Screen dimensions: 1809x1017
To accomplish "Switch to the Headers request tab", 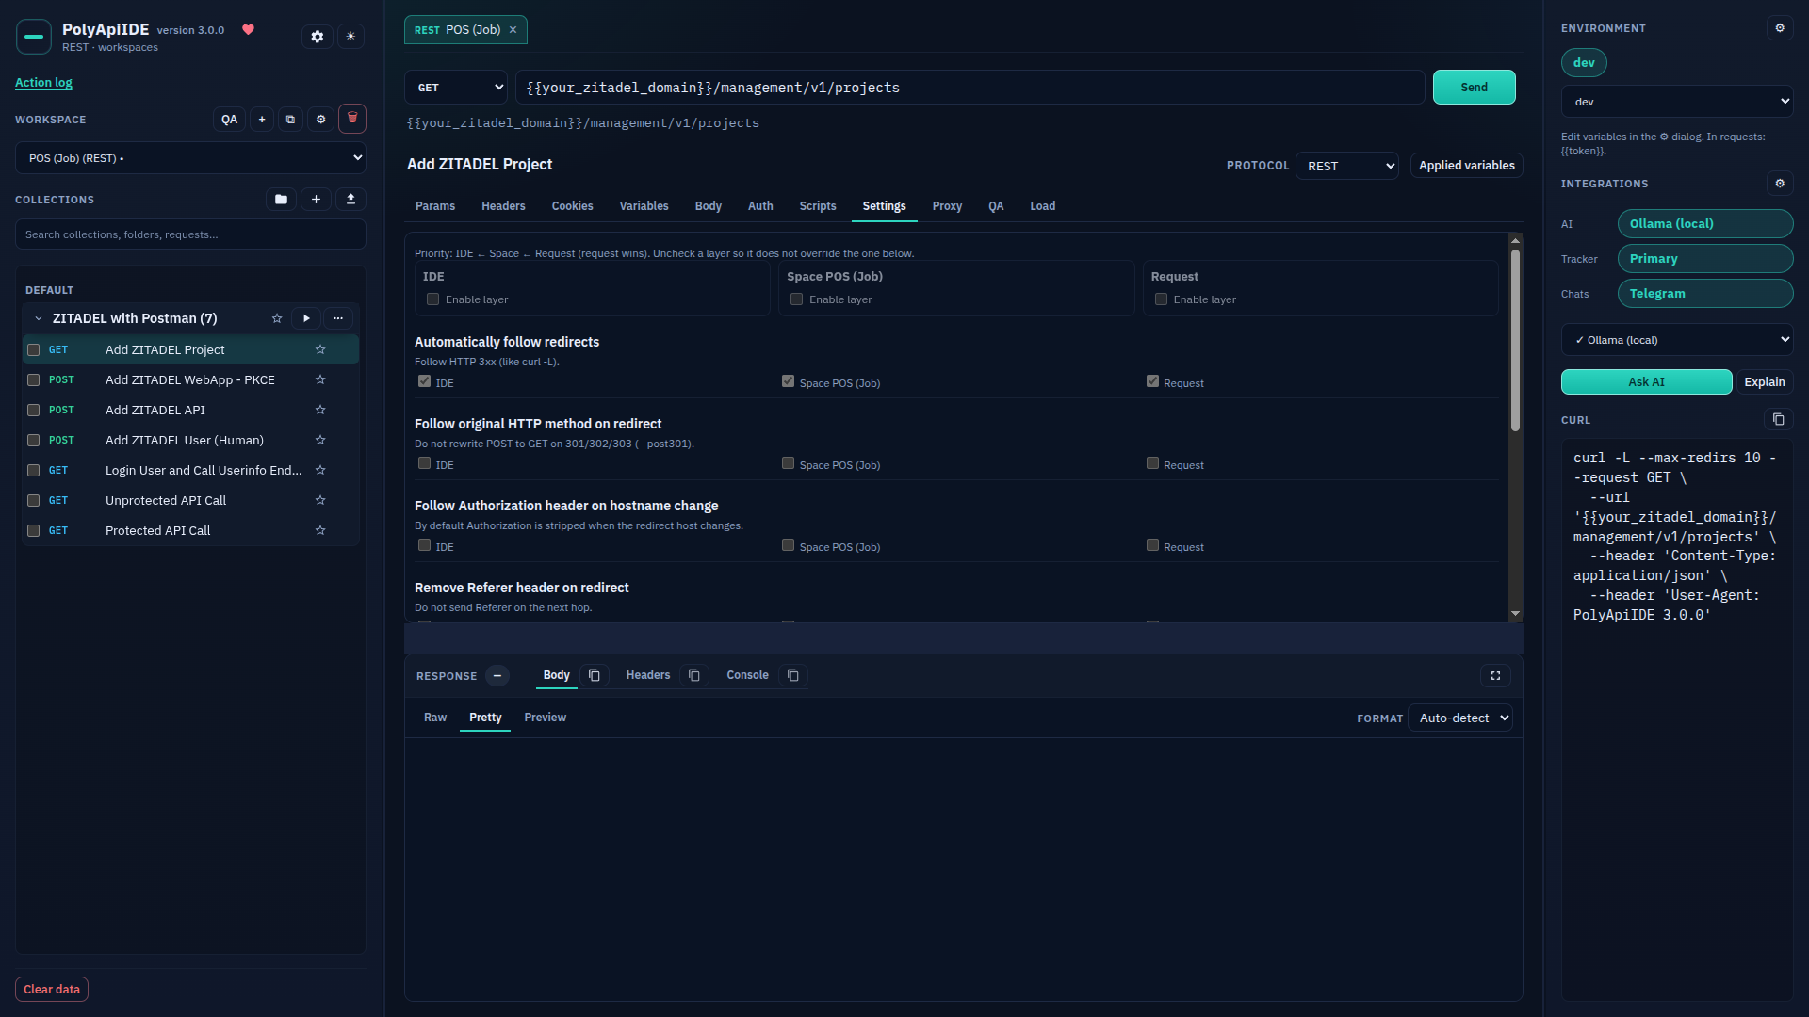I will 503,206.
